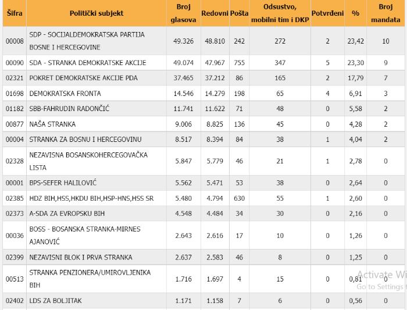
Task: Click the Redovni column header
Action: click(x=215, y=13)
